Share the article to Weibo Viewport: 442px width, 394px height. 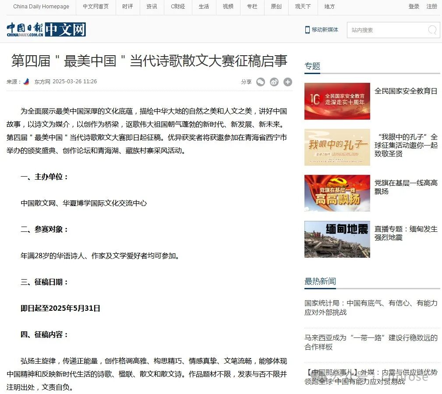274,82
